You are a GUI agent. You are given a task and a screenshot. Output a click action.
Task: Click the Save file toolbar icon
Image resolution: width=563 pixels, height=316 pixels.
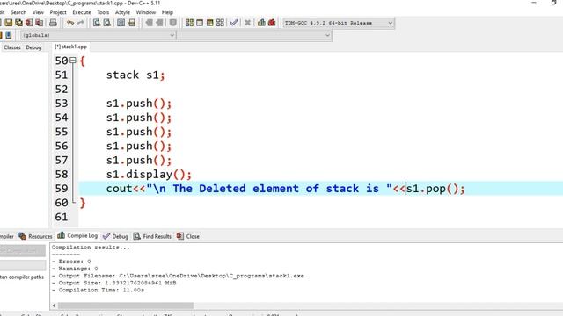8,23
